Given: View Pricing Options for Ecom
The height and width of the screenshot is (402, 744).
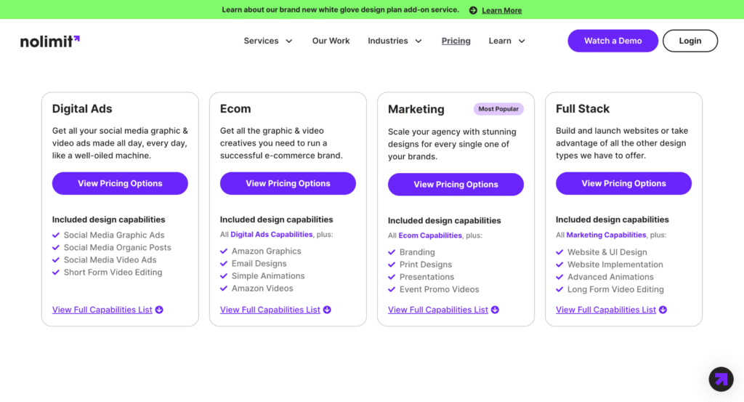Looking at the screenshot, I should coord(288,183).
